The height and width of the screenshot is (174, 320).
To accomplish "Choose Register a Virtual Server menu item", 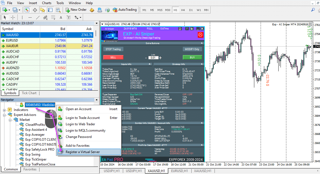I will point(83,152).
